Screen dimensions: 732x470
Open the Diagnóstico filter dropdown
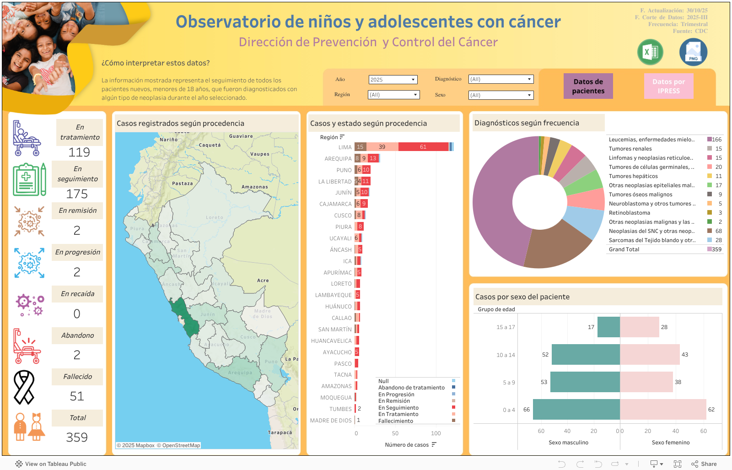(501, 79)
